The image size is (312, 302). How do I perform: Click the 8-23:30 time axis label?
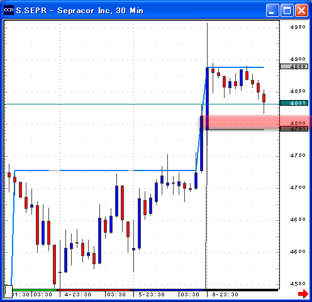[x=225, y=294]
